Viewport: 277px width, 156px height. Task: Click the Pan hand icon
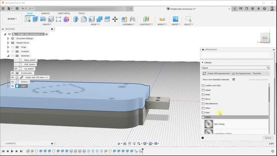(x=129, y=143)
